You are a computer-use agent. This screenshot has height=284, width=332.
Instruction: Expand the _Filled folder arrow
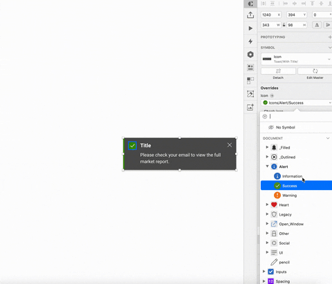(x=267, y=147)
